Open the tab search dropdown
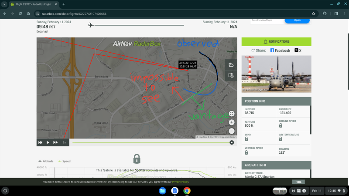The width and height of the screenshot is (349, 196). tap(4, 4)
